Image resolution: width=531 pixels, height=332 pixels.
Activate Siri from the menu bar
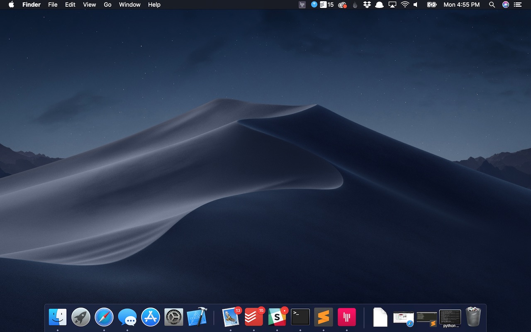tap(505, 5)
